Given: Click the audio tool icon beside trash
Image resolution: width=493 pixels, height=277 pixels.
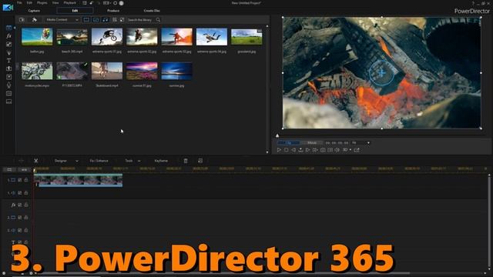Looking at the screenshot, I should pyautogui.click(x=200, y=161).
